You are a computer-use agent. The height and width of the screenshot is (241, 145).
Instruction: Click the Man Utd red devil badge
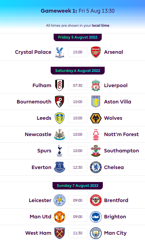tap(60, 217)
